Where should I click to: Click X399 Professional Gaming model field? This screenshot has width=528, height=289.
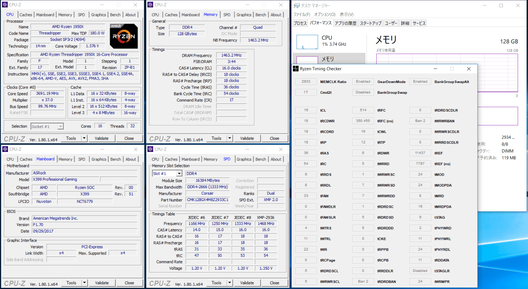(66, 179)
